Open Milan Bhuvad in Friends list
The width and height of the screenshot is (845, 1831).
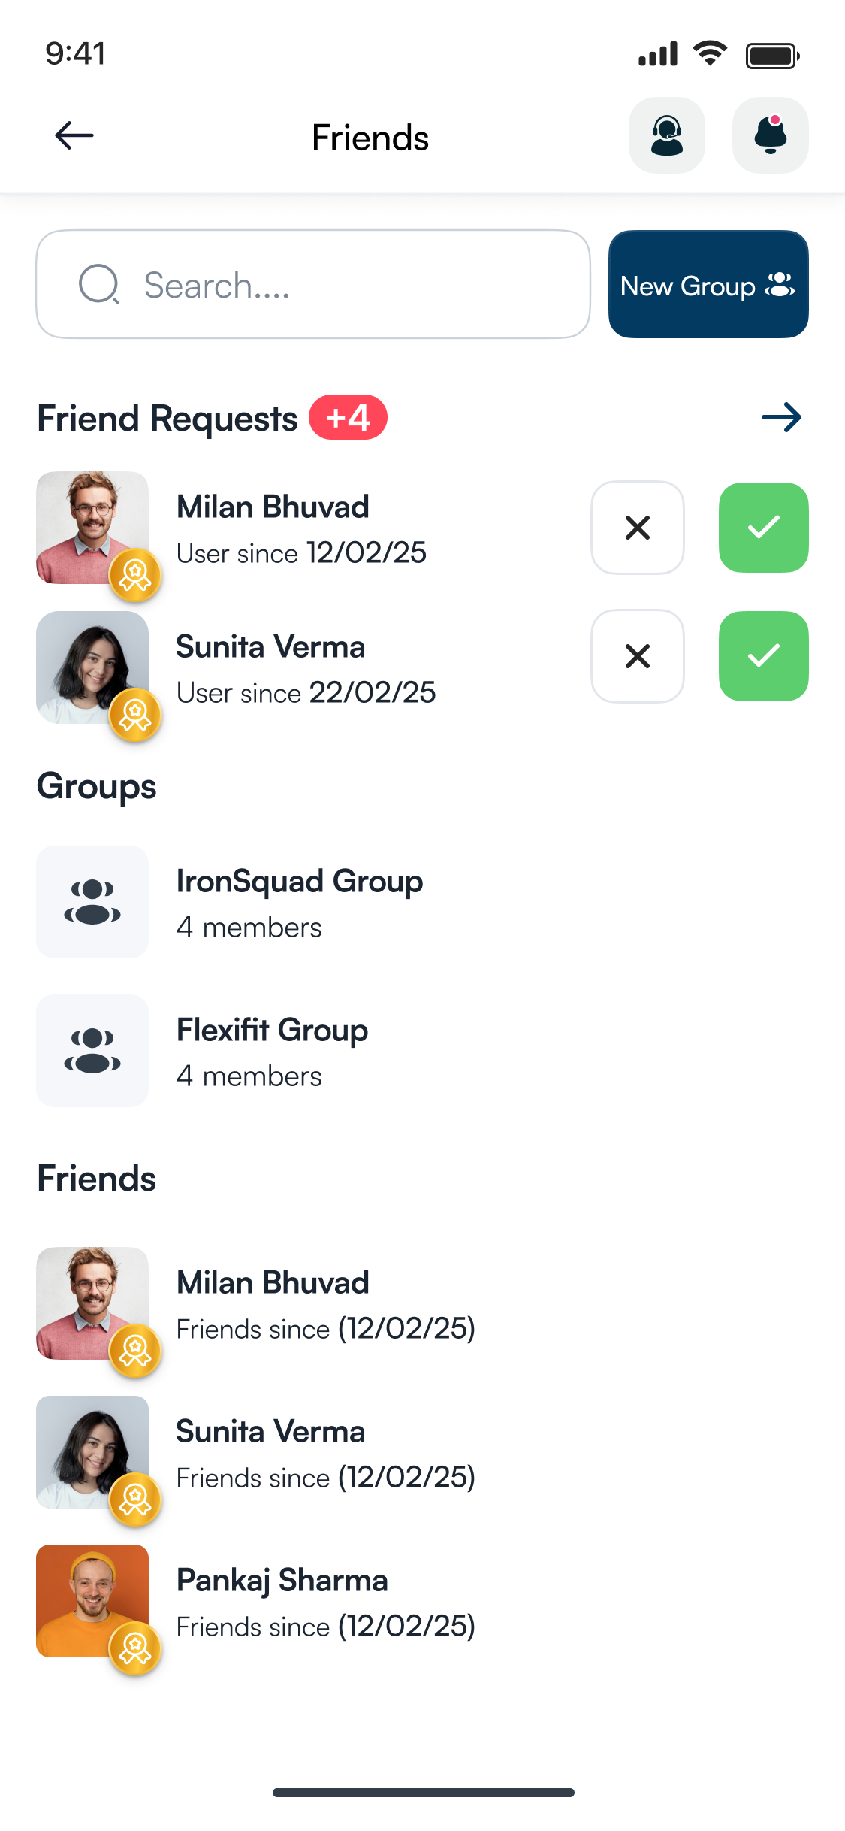pyautogui.click(x=273, y=1303)
